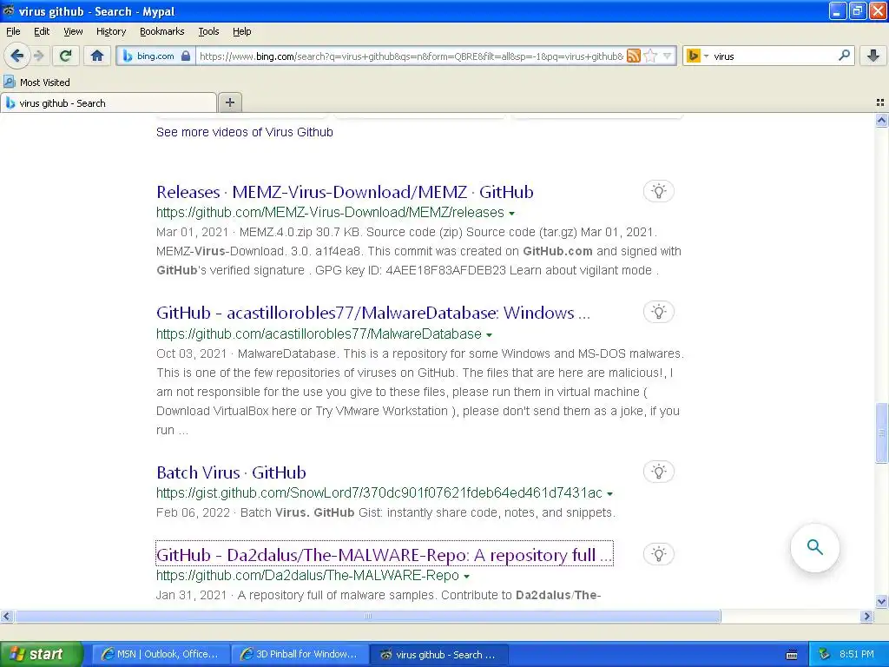Open the home page

tap(97, 56)
